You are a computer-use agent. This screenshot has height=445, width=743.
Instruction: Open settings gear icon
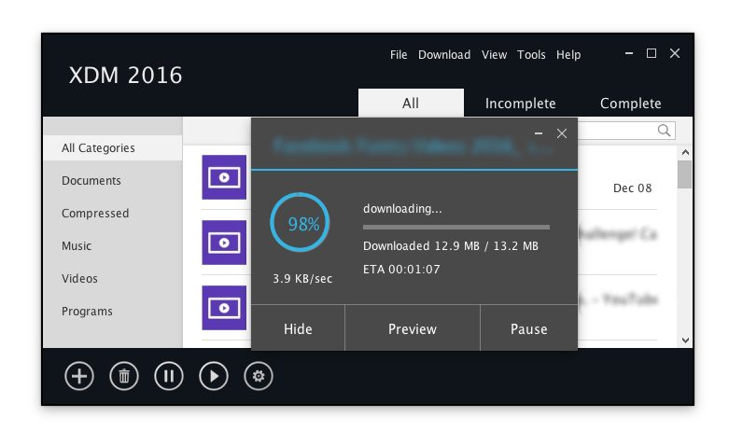(x=259, y=376)
